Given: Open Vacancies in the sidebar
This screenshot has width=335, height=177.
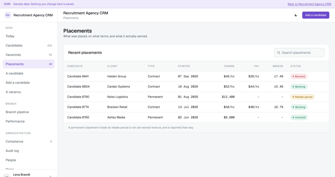Looking at the screenshot, I should 29,55.
